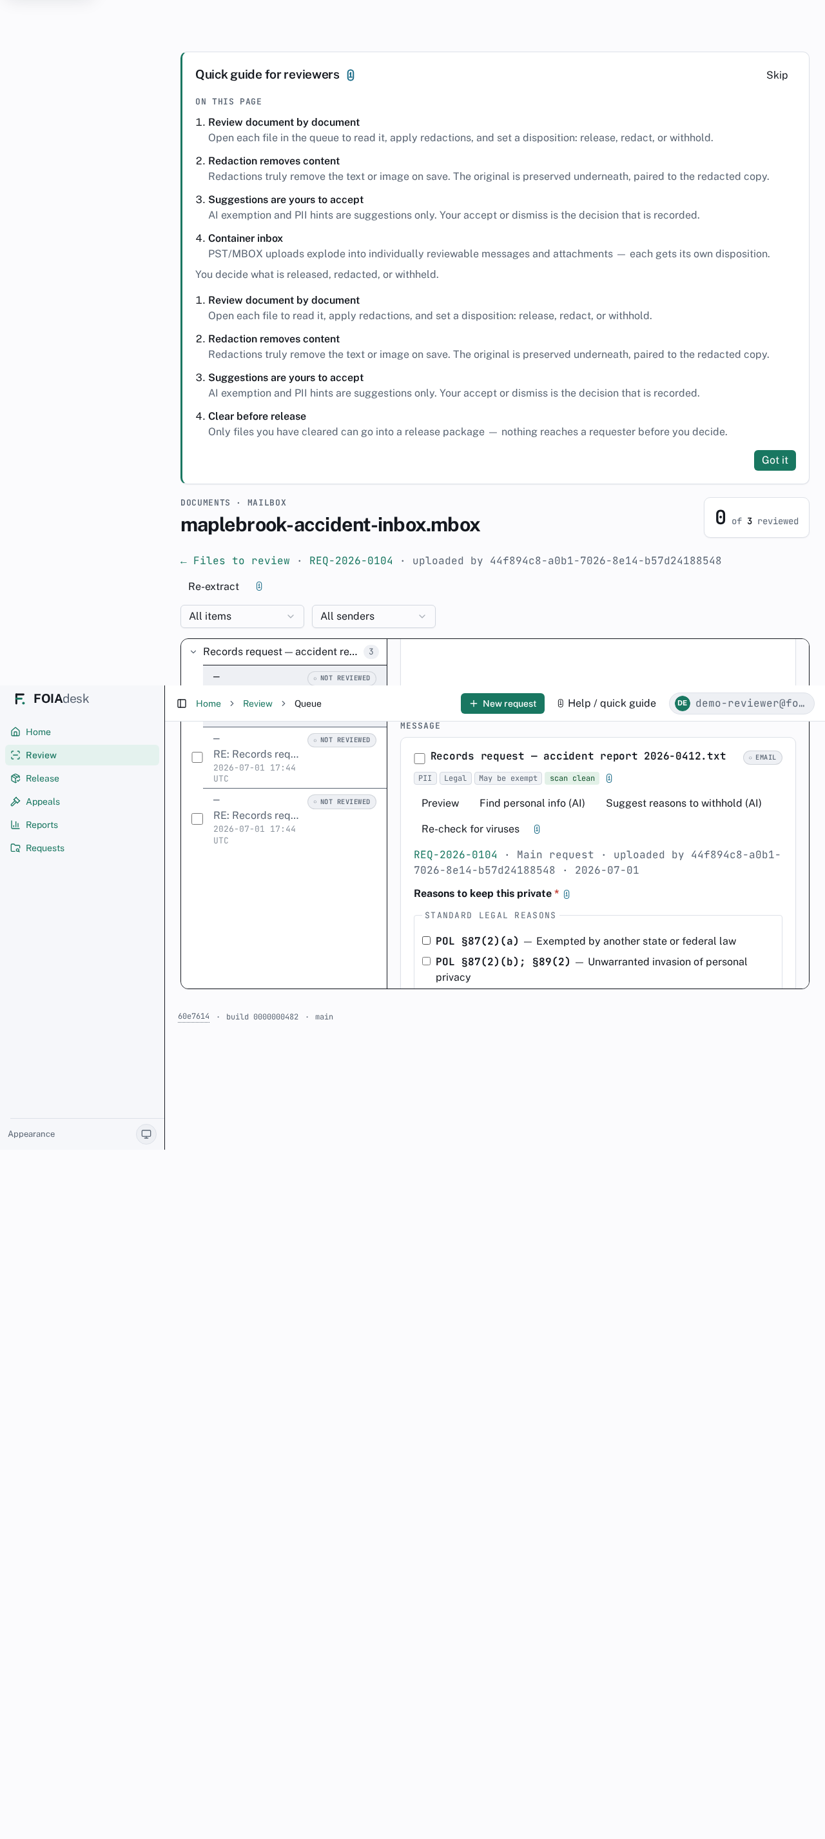Click info icon beside Re-check for viruses

[537, 829]
